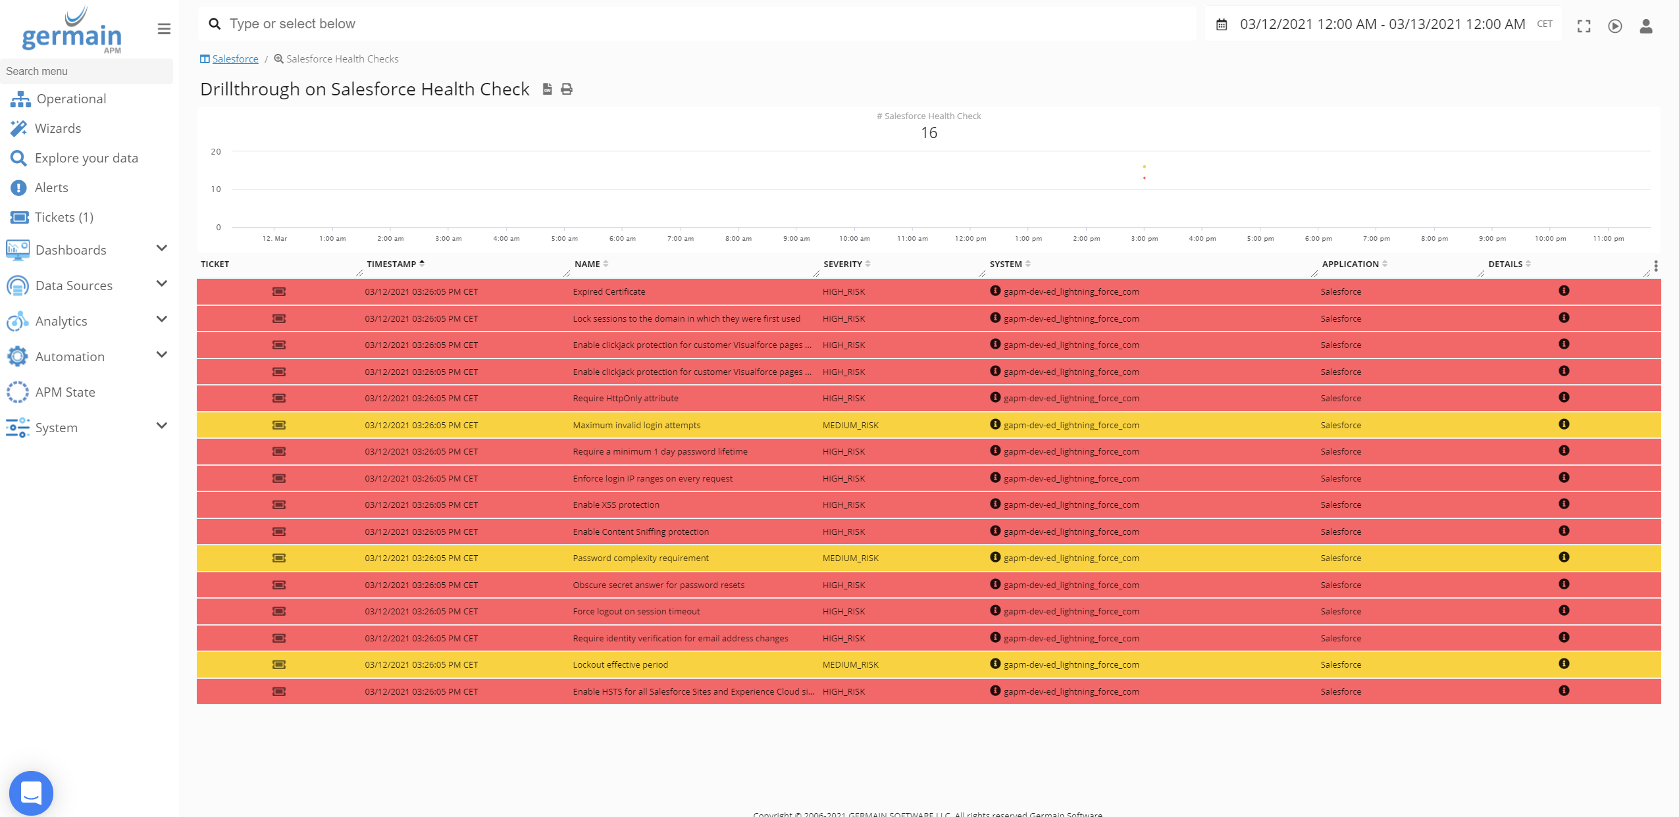
Task: Open ticket icon for Expired Certificate row
Action: [x=279, y=291]
